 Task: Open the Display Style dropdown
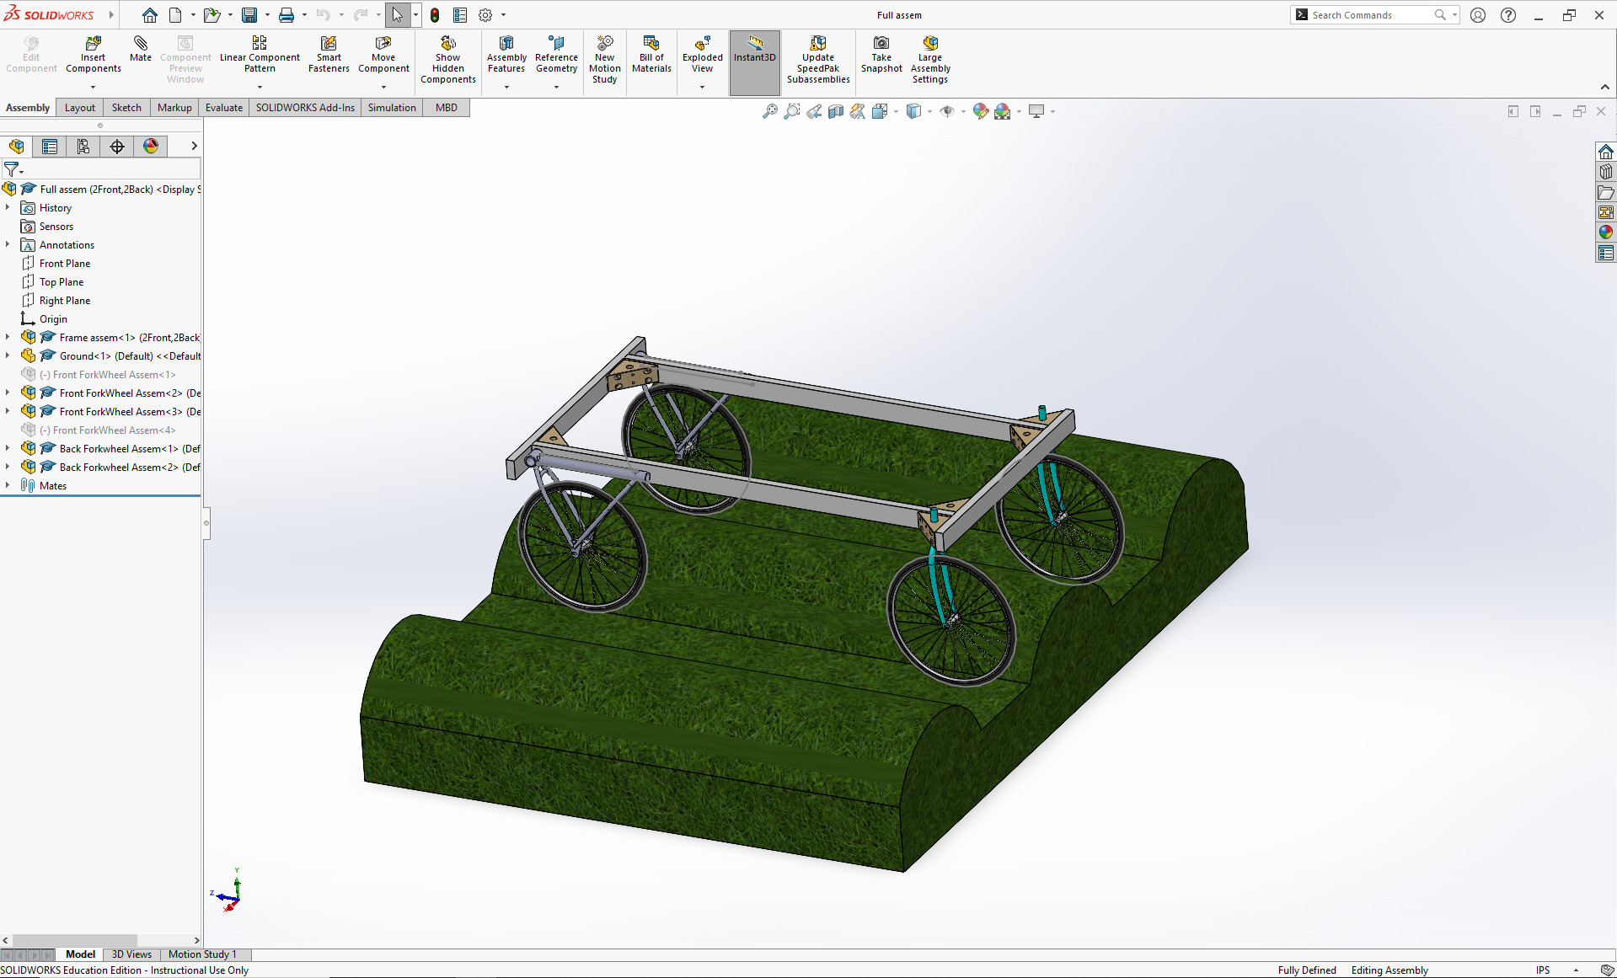pos(929,110)
